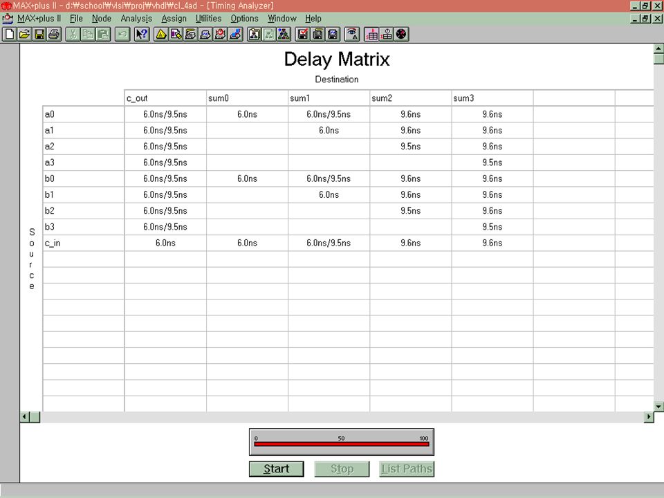Open the Node menu

tap(102, 19)
